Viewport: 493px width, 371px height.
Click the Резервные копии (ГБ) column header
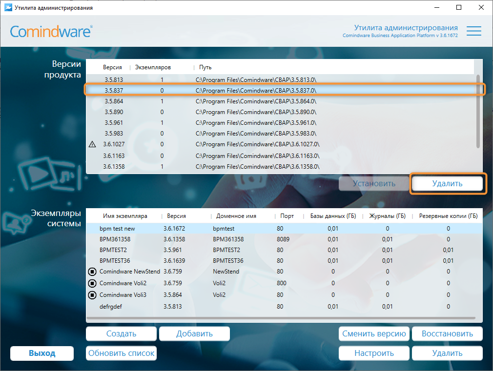click(x=448, y=216)
